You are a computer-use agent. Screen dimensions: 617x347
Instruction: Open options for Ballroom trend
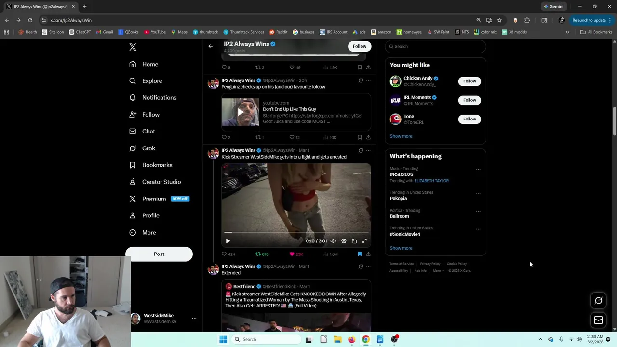tap(478, 211)
